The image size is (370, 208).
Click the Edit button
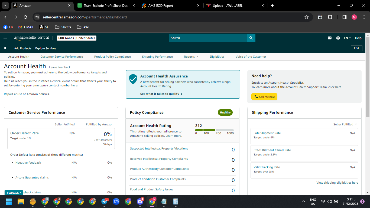356,48
